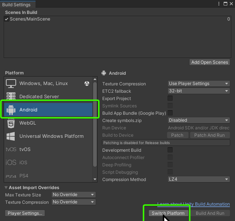This screenshot has height=221, width=235.
Task: Open Learn about Unity Build Automation link
Action: pos(194,204)
